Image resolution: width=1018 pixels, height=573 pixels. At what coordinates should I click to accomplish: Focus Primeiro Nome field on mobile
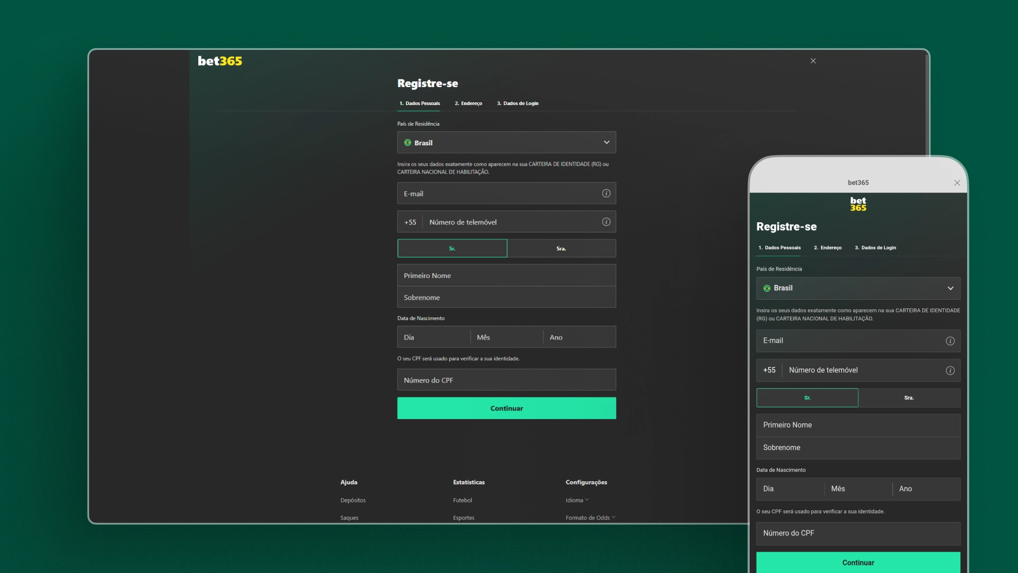pyautogui.click(x=858, y=425)
